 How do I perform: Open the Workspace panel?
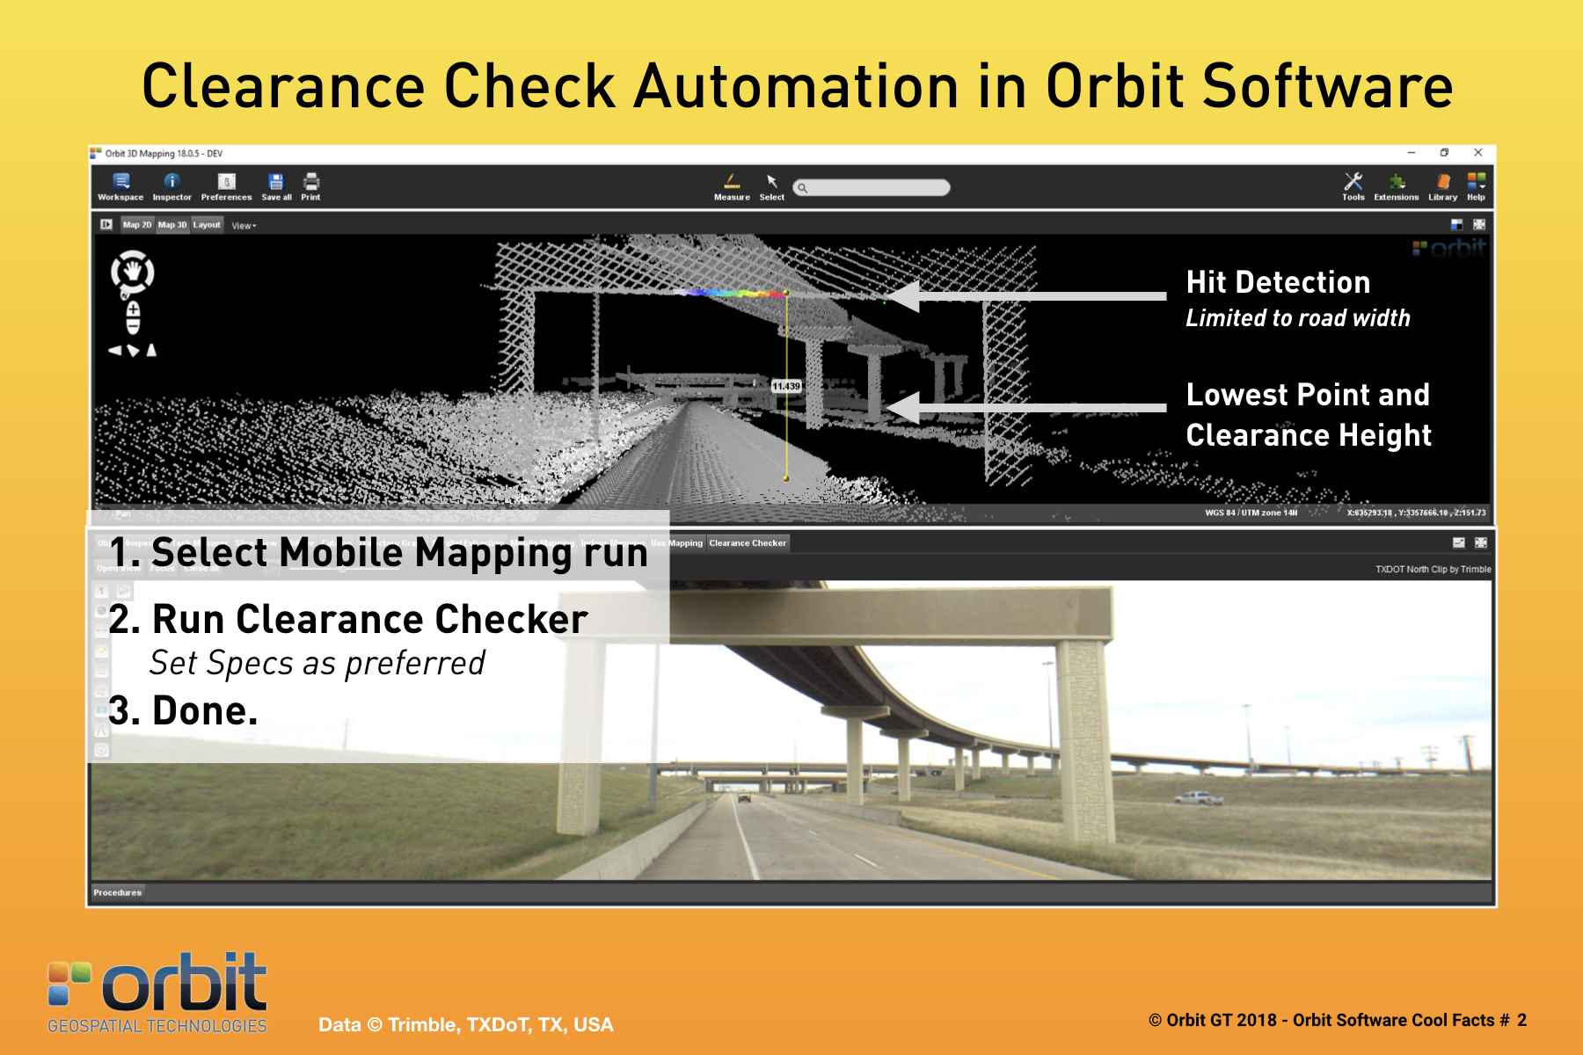click(120, 186)
